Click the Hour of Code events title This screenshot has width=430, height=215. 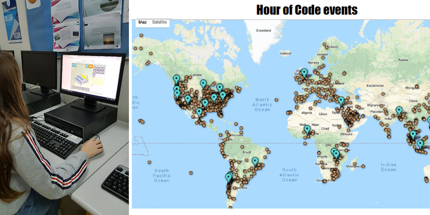click(x=307, y=10)
